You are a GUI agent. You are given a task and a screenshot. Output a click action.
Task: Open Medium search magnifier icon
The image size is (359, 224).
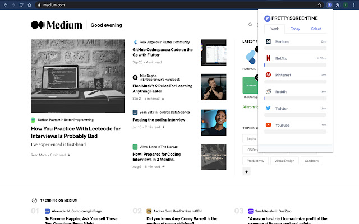(251, 25)
